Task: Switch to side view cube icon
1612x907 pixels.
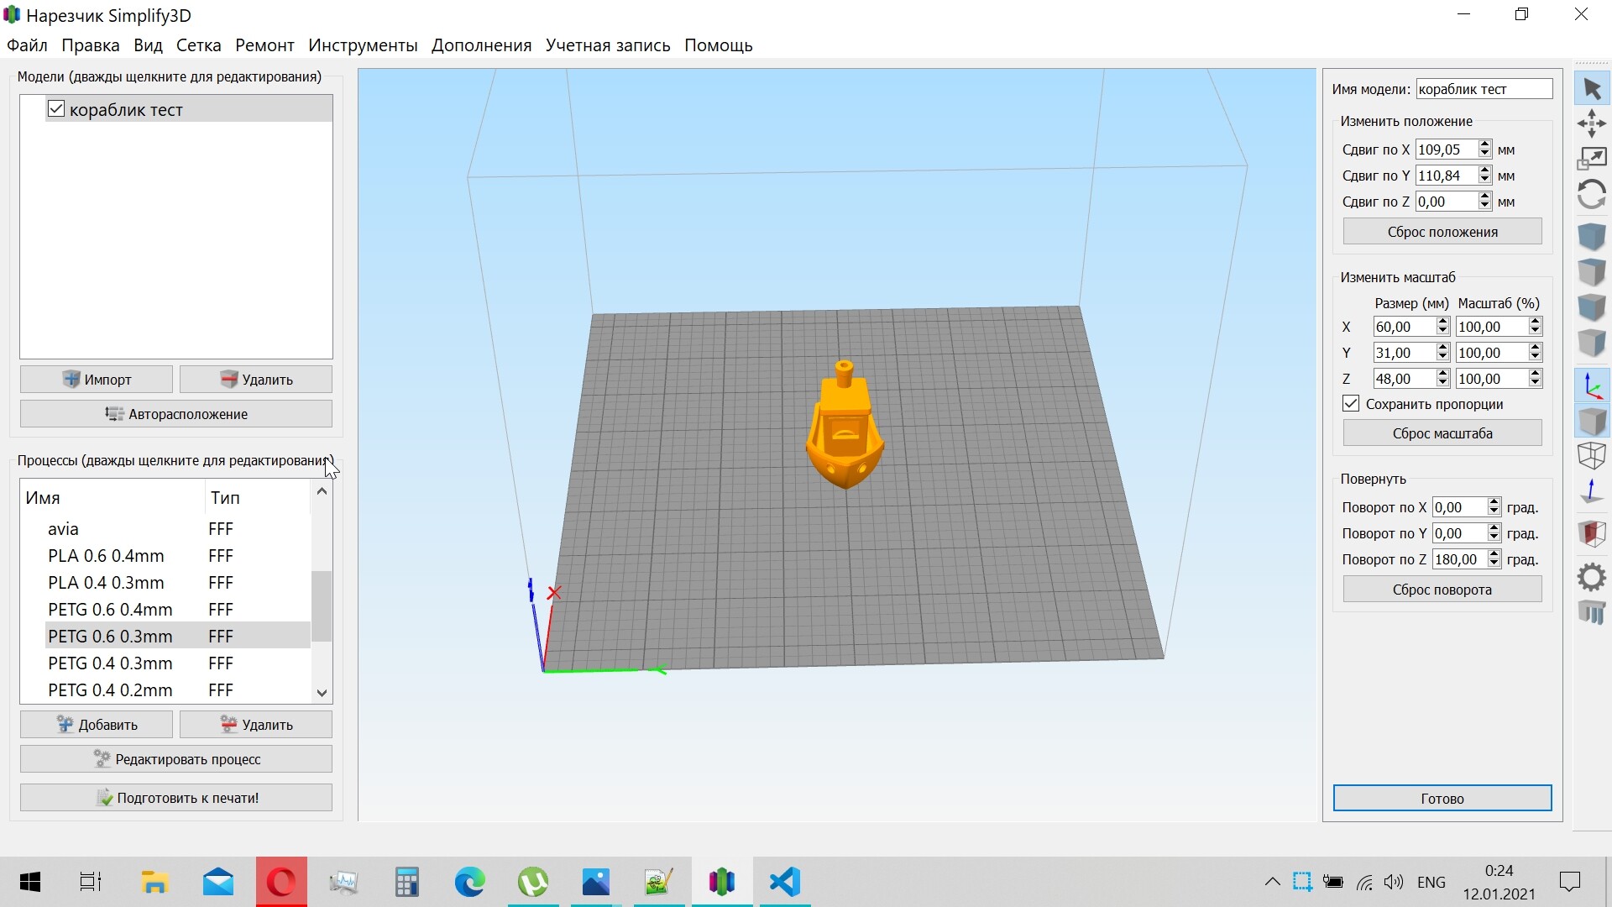Action: 1592,343
